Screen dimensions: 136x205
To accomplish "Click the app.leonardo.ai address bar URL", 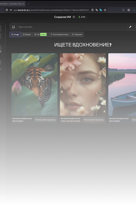I will tap(51, 10).
